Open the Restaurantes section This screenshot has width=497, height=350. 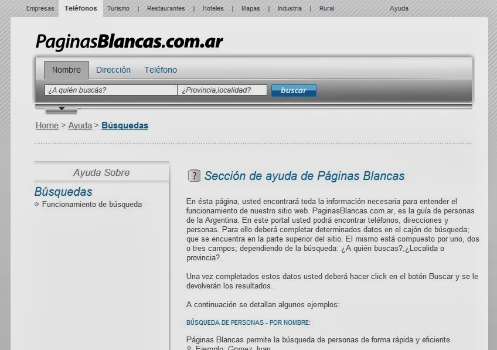166,9
